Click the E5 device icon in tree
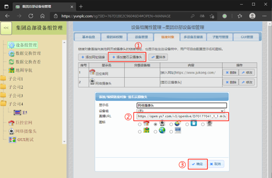 pyautogui.click(x=18, y=112)
